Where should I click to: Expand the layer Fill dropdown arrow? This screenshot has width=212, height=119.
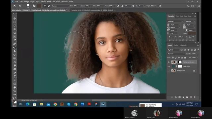pyautogui.click(x=198, y=58)
